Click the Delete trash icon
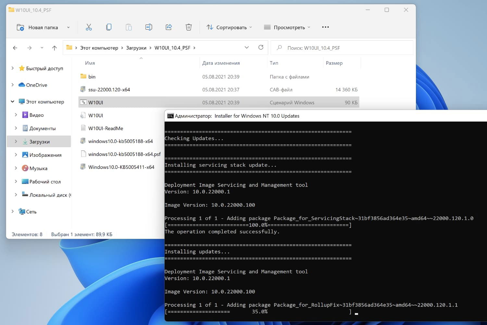487x325 pixels. point(189,27)
